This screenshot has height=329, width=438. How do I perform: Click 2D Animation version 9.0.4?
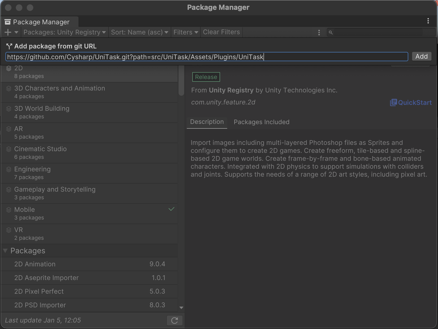(x=157, y=264)
